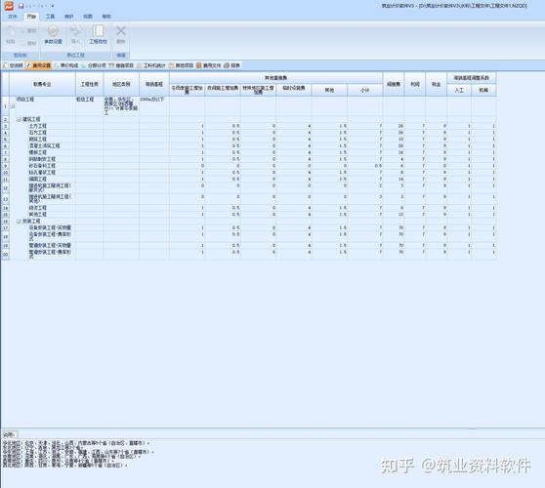Click the 工程自检 document icon

(x=98, y=31)
